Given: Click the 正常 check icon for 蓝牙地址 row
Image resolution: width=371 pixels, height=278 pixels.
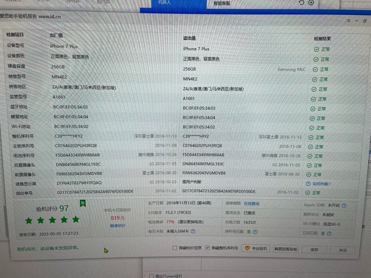Looking at the screenshot, I should 313,109.
